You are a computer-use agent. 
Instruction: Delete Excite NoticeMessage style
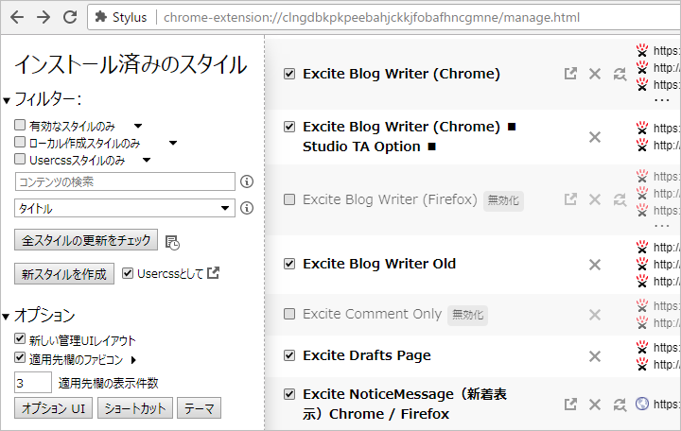pyautogui.click(x=595, y=405)
